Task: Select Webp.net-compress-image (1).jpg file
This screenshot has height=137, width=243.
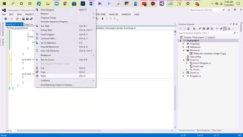Action: pos(209,53)
